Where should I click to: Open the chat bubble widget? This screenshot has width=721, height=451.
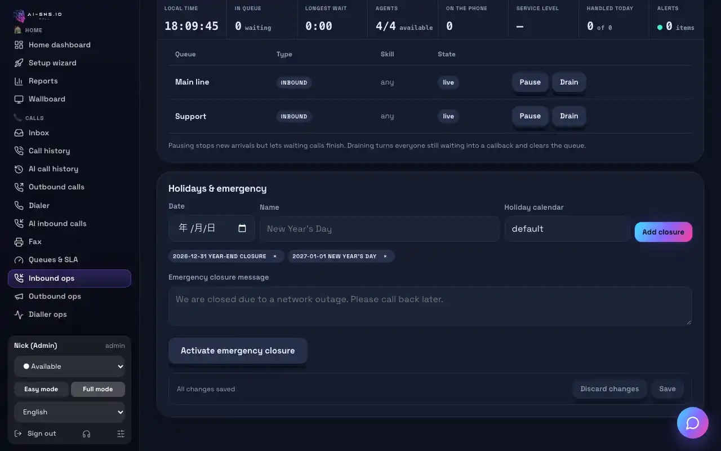pos(693,423)
